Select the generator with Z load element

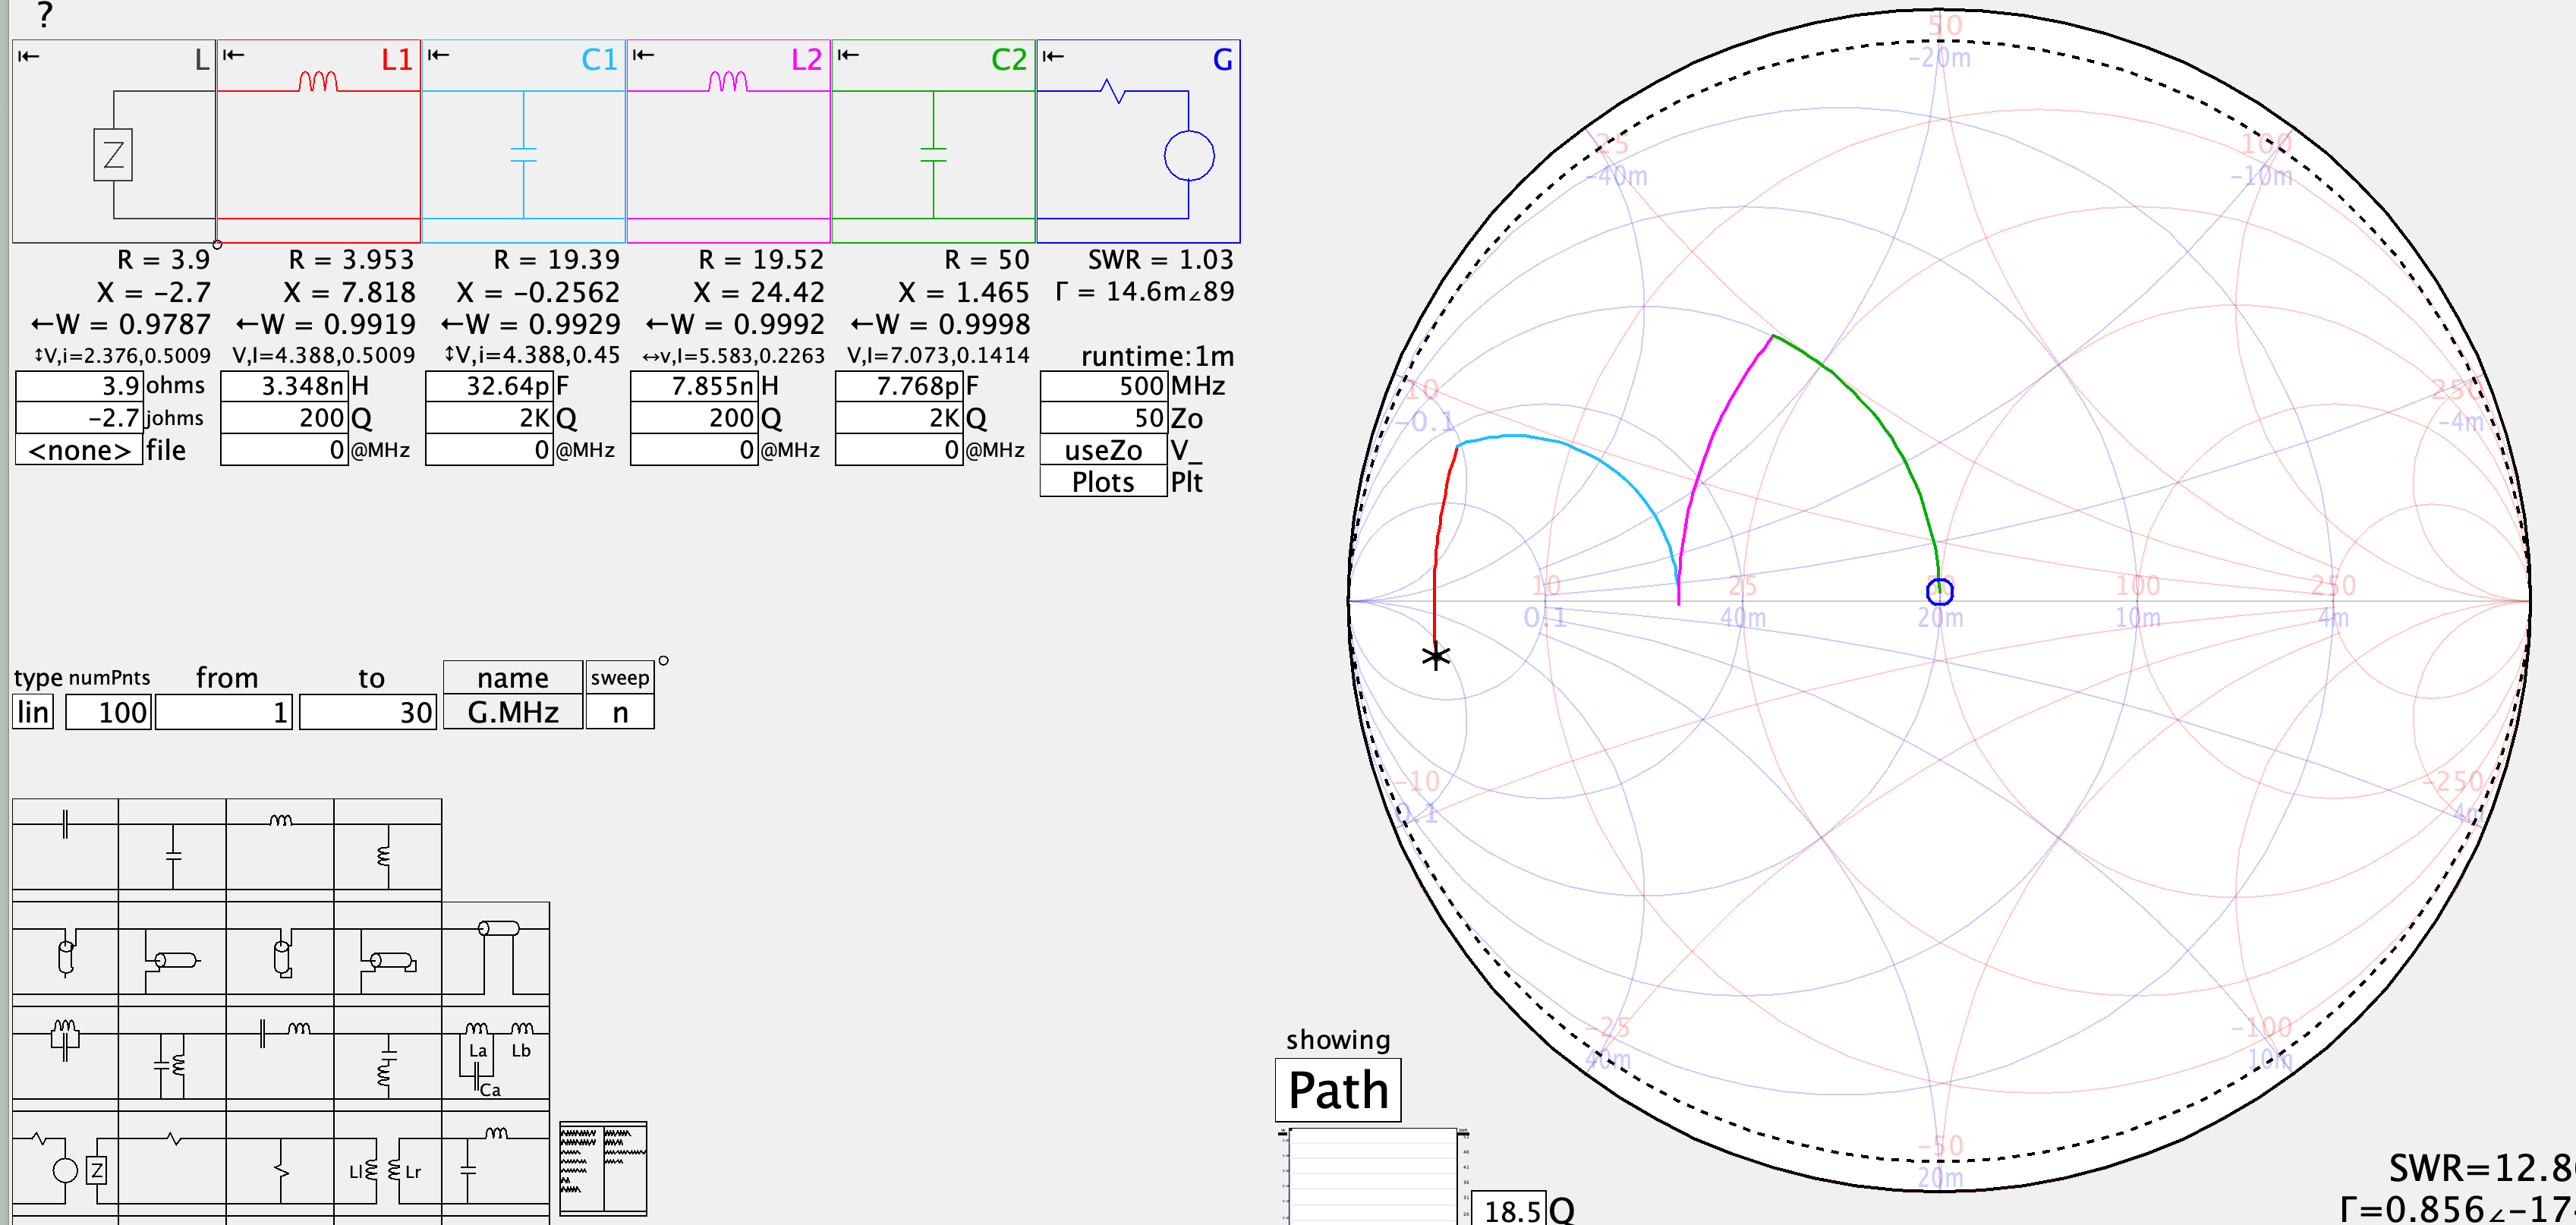(x=65, y=1158)
